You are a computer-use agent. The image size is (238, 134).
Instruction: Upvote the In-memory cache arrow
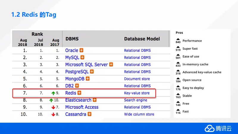[x=178, y=63]
